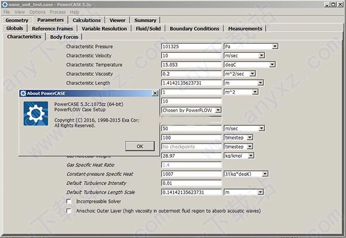Open the Chosen by PowerFLOW dropdown
The image size is (346, 238).
(218, 110)
